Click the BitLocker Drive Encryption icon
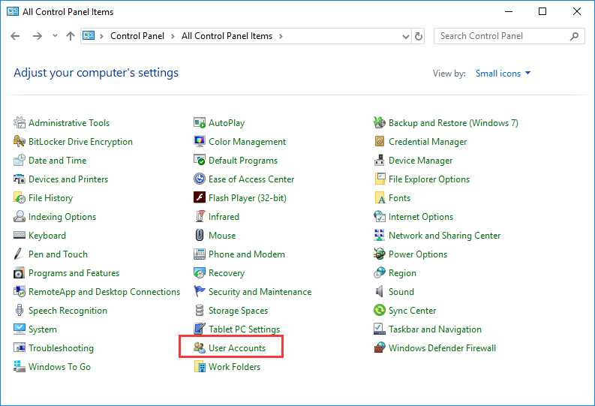This screenshot has height=406, width=595. click(x=20, y=141)
